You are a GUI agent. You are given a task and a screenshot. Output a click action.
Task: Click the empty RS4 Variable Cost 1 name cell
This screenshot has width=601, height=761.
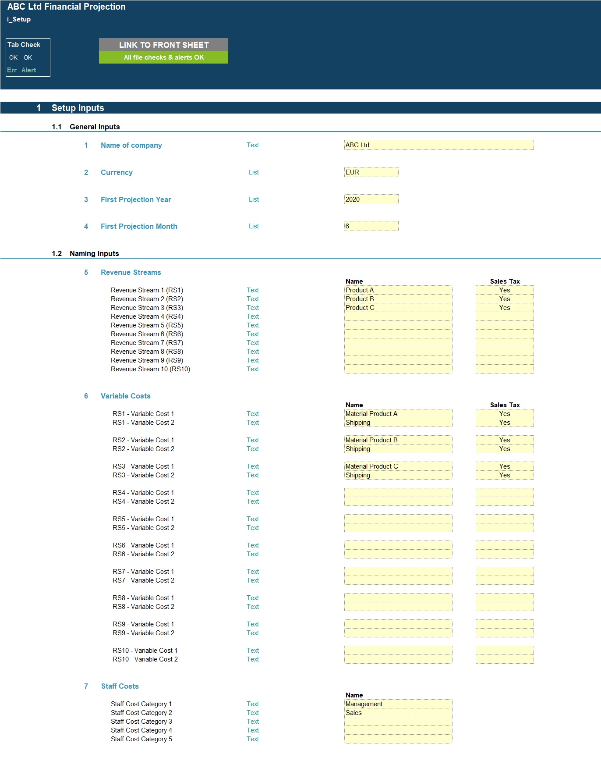[398, 493]
